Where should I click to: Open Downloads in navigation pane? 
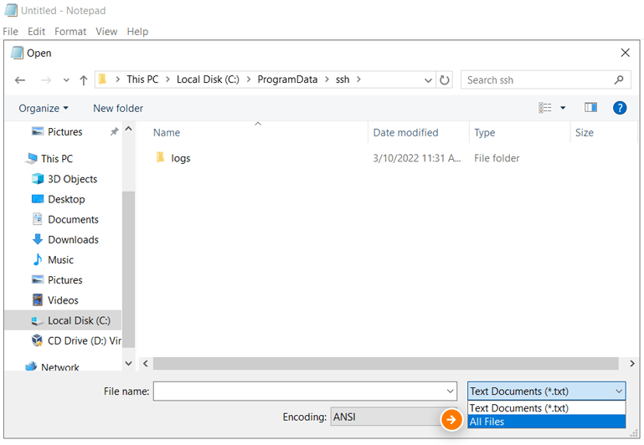[x=73, y=239]
